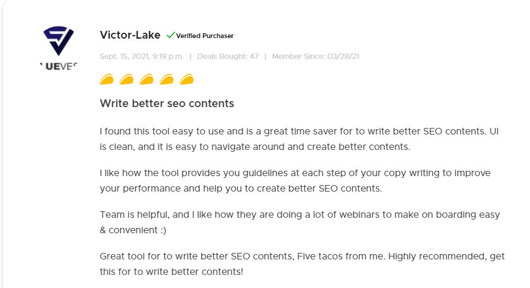Click the third taco rating icon
The width and height of the screenshot is (530, 288).
pyautogui.click(x=146, y=79)
